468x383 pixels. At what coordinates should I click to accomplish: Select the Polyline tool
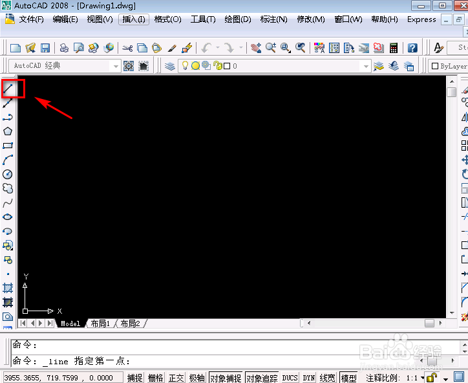click(x=8, y=117)
